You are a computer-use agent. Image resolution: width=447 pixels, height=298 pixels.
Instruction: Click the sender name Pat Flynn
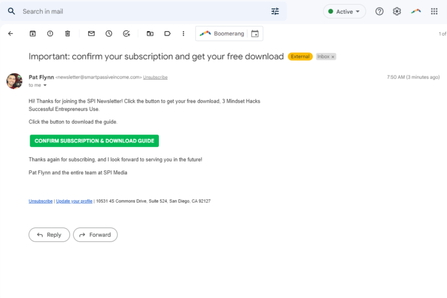[x=41, y=77]
